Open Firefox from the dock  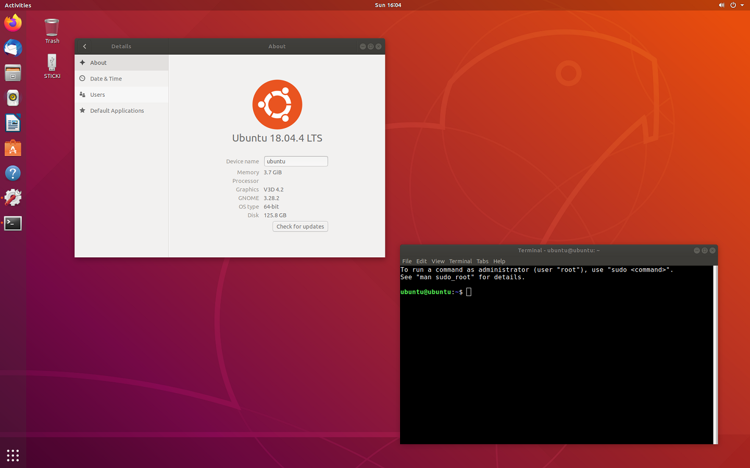(13, 23)
